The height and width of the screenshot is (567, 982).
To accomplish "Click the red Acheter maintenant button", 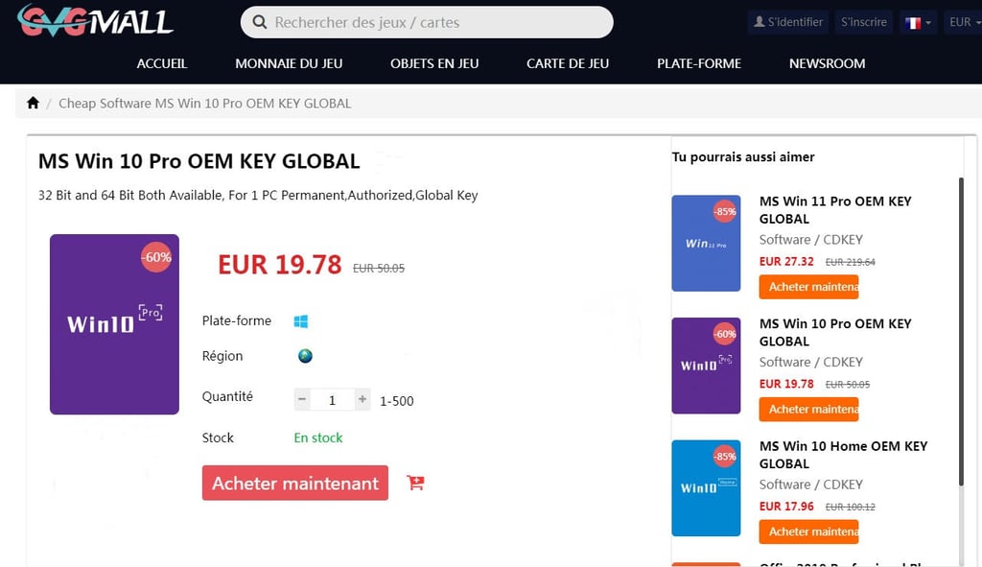I will pyautogui.click(x=295, y=483).
